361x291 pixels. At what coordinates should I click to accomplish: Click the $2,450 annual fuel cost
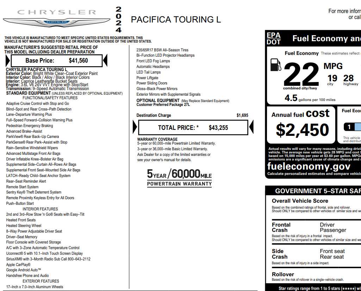tap(302, 130)
